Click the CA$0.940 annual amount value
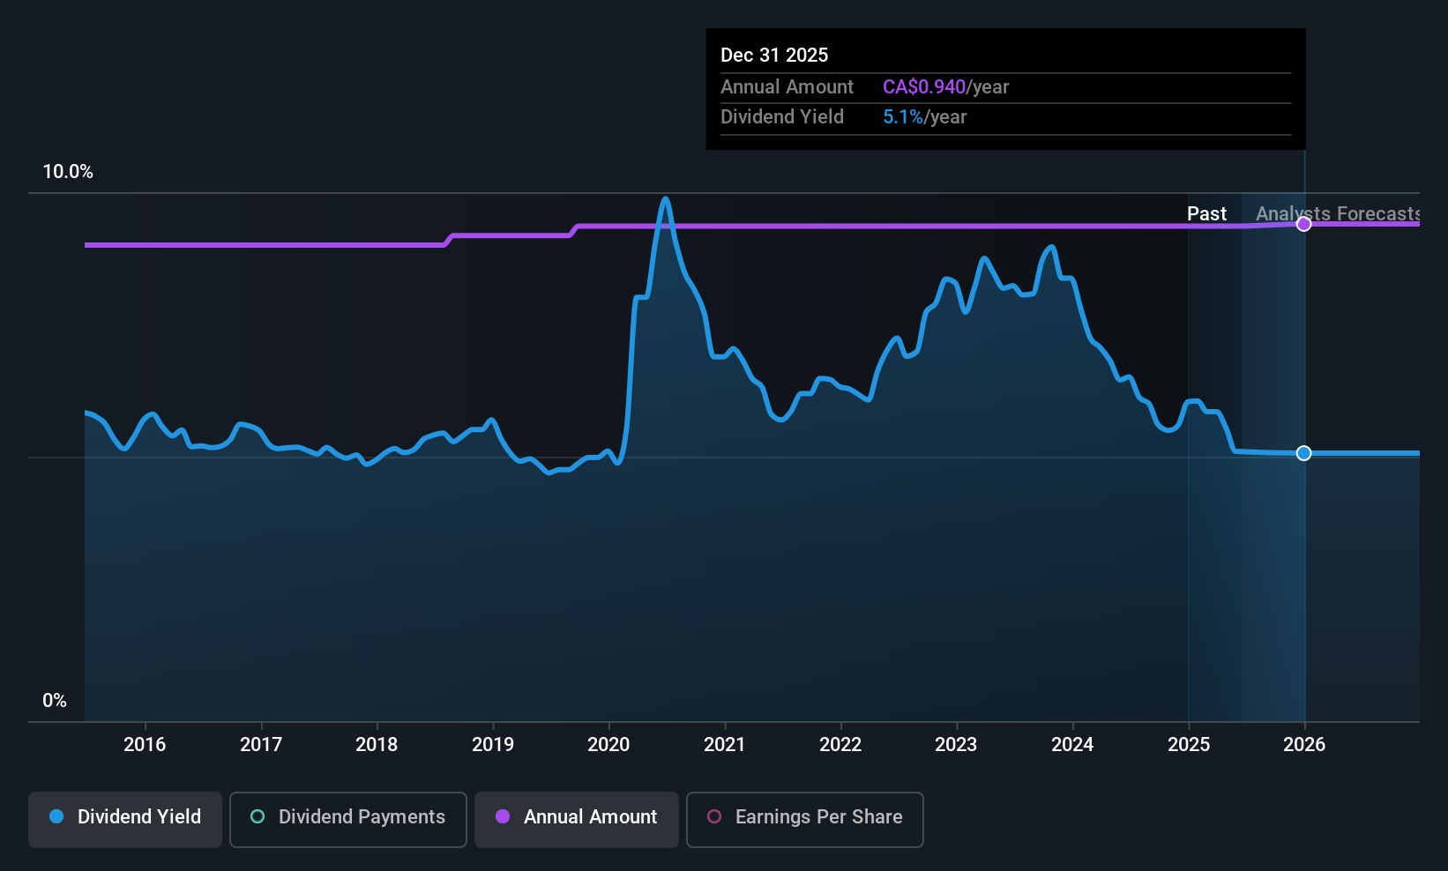This screenshot has width=1448, height=871. coord(924,87)
